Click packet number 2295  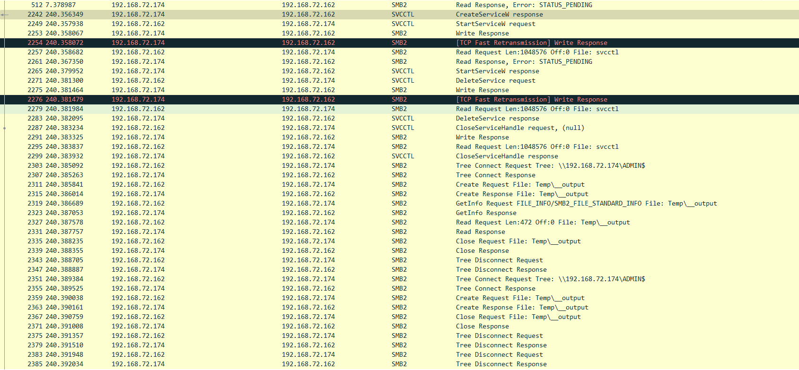click(x=35, y=146)
